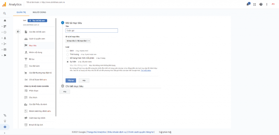Open the Admin gear icon
279x135 pixels.
coord(5,127)
